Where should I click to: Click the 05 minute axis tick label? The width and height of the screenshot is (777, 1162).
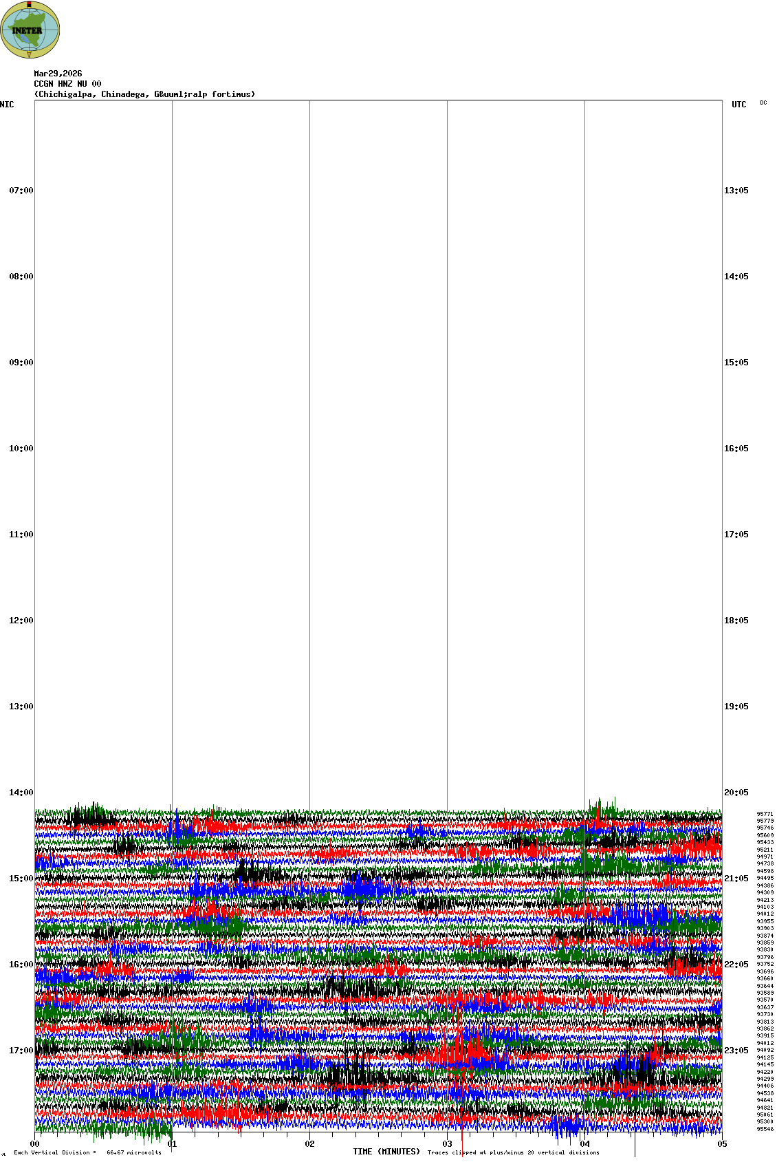[721, 1144]
